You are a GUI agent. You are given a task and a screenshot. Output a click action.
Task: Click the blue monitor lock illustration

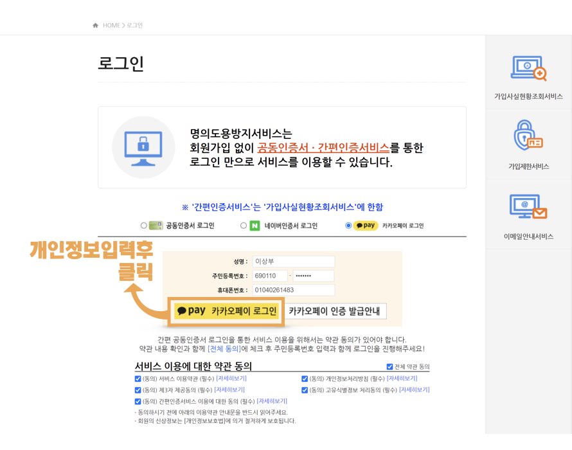point(143,148)
